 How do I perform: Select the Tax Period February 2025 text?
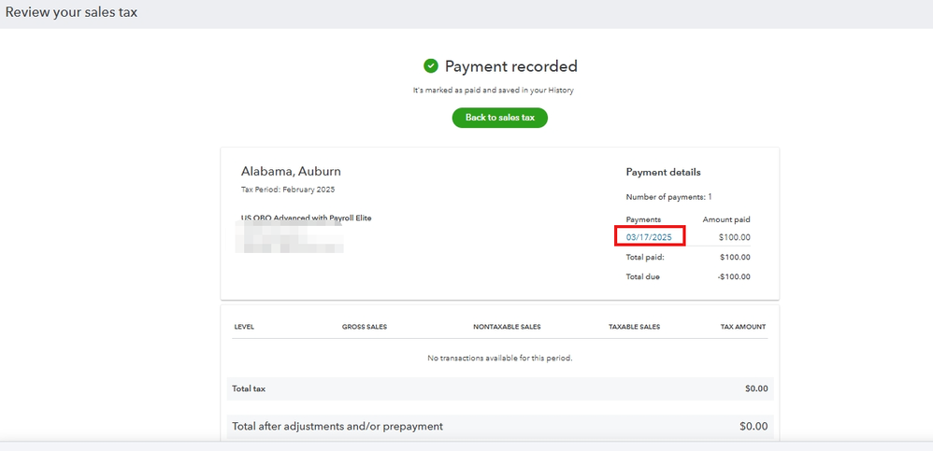[287, 190]
